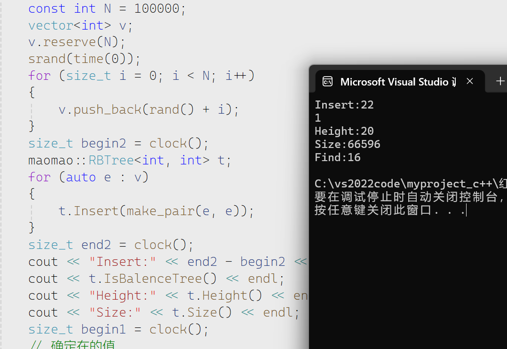This screenshot has height=349, width=507.
Task: Click 'const int N = 100000;' code line
Action: (x=107, y=9)
